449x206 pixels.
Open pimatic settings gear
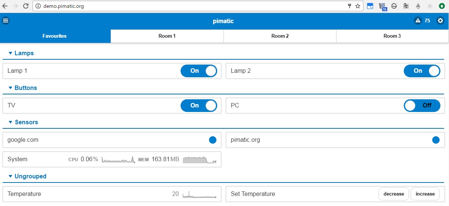(440, 21)
